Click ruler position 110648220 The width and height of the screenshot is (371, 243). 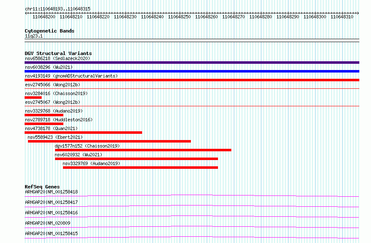point(98,17)
